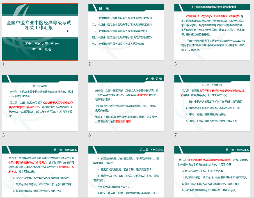This screenshot has height=198, width=254.
Task: Select the title slide 全国中医专业中医经典等级考试 thumbnail
Action: (40, 32)
